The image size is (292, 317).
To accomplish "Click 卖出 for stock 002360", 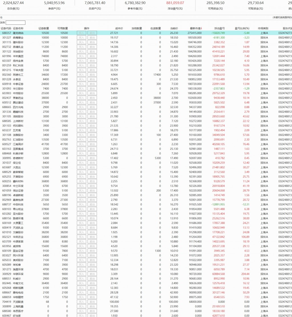I will (x=92, y=74).
